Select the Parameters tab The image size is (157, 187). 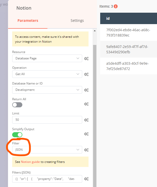[x=28, y=21]
